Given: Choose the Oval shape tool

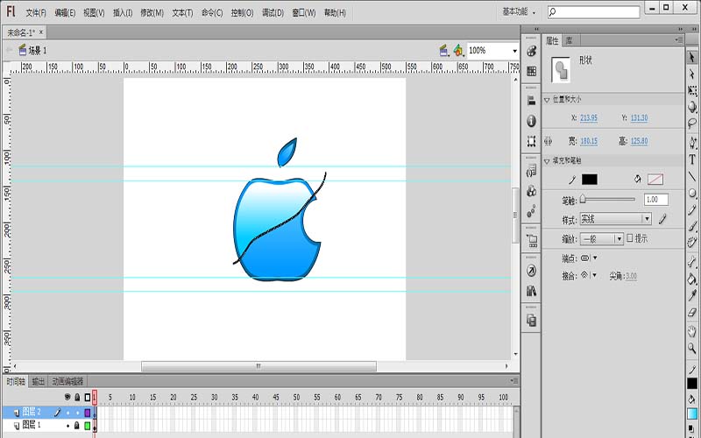Looking at the screenshot, I should coord(692,193).
